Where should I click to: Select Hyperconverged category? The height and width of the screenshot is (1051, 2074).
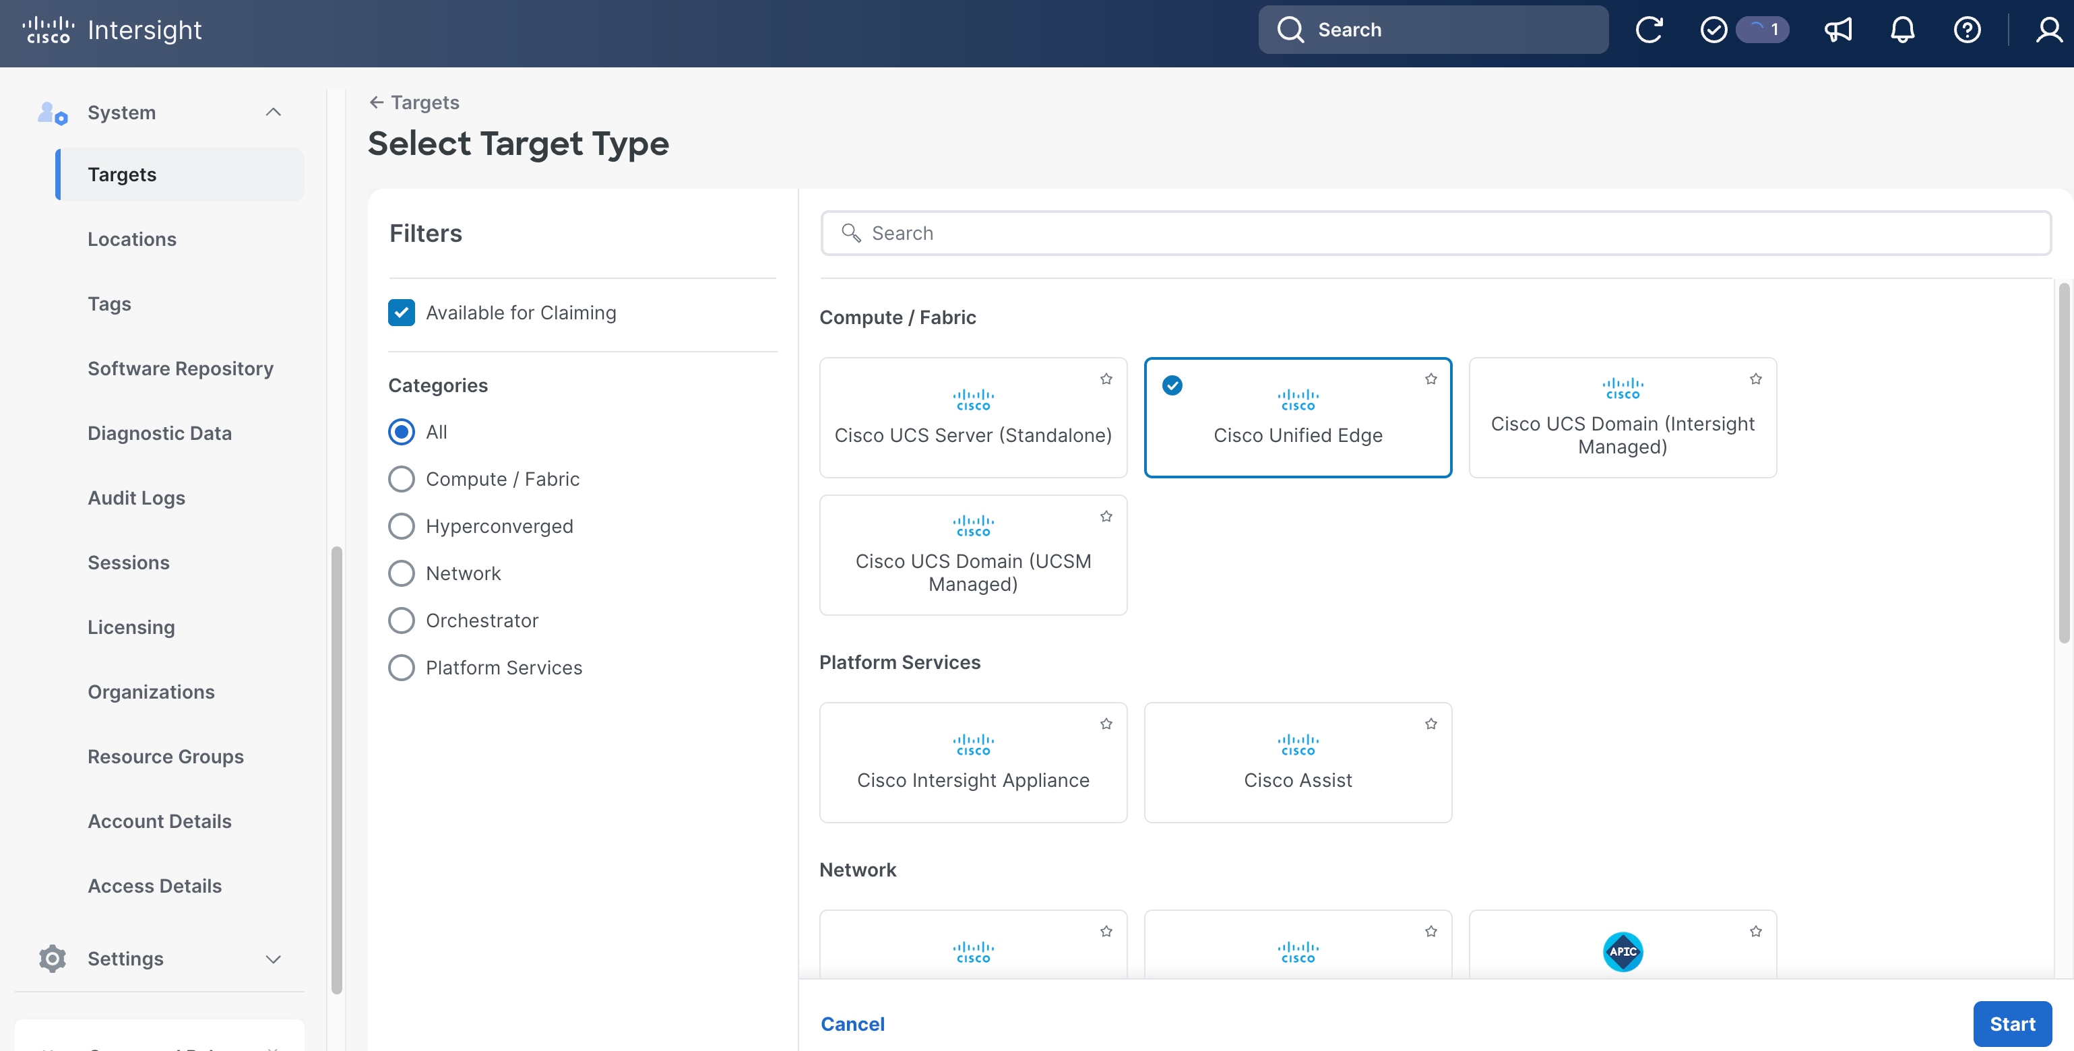point(401,526)
